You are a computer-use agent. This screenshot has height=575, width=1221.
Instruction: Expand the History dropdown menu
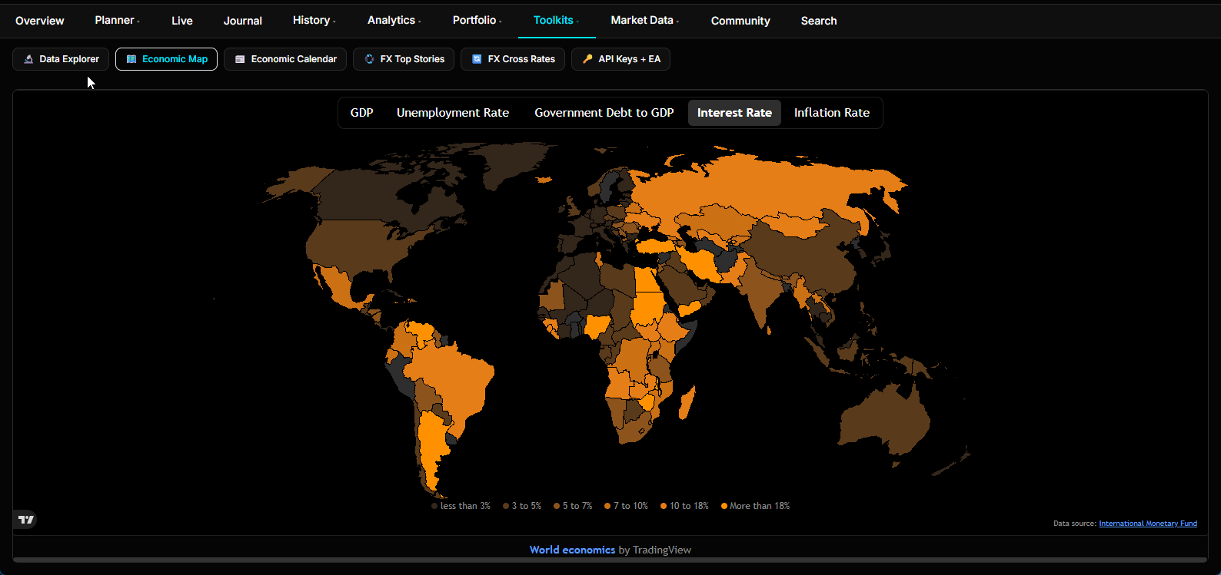pos(314,20)
